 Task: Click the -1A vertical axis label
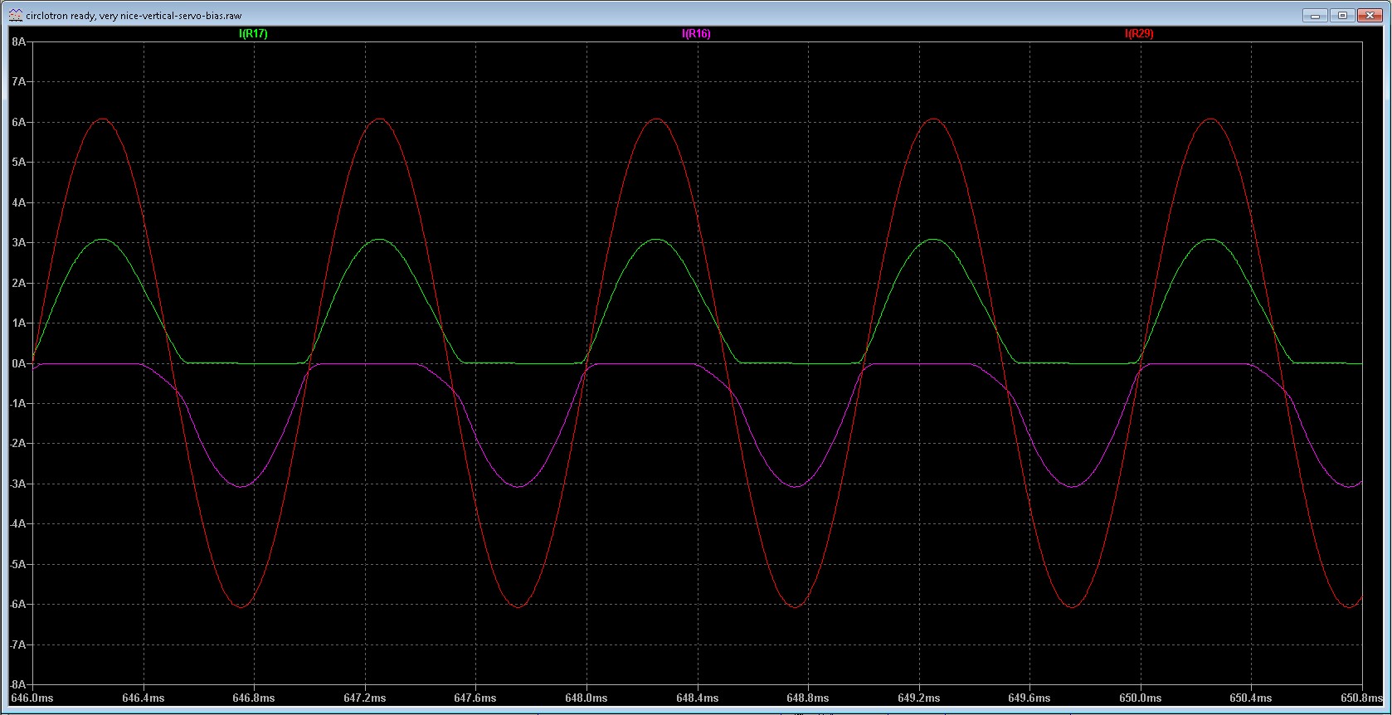pos(17,404)
